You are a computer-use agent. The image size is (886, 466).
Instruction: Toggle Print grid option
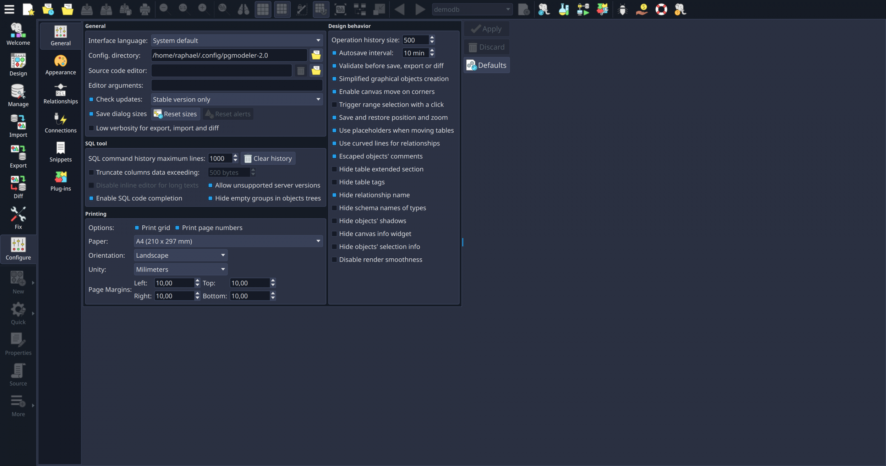coord(137,227)
